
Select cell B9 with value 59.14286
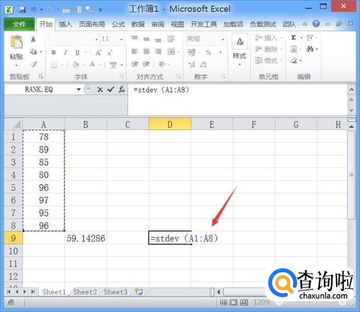[86, 238]
